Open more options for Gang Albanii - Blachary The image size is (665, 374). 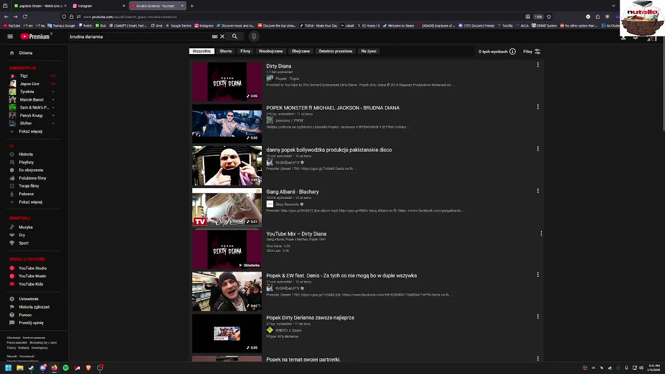pos(538,191)
